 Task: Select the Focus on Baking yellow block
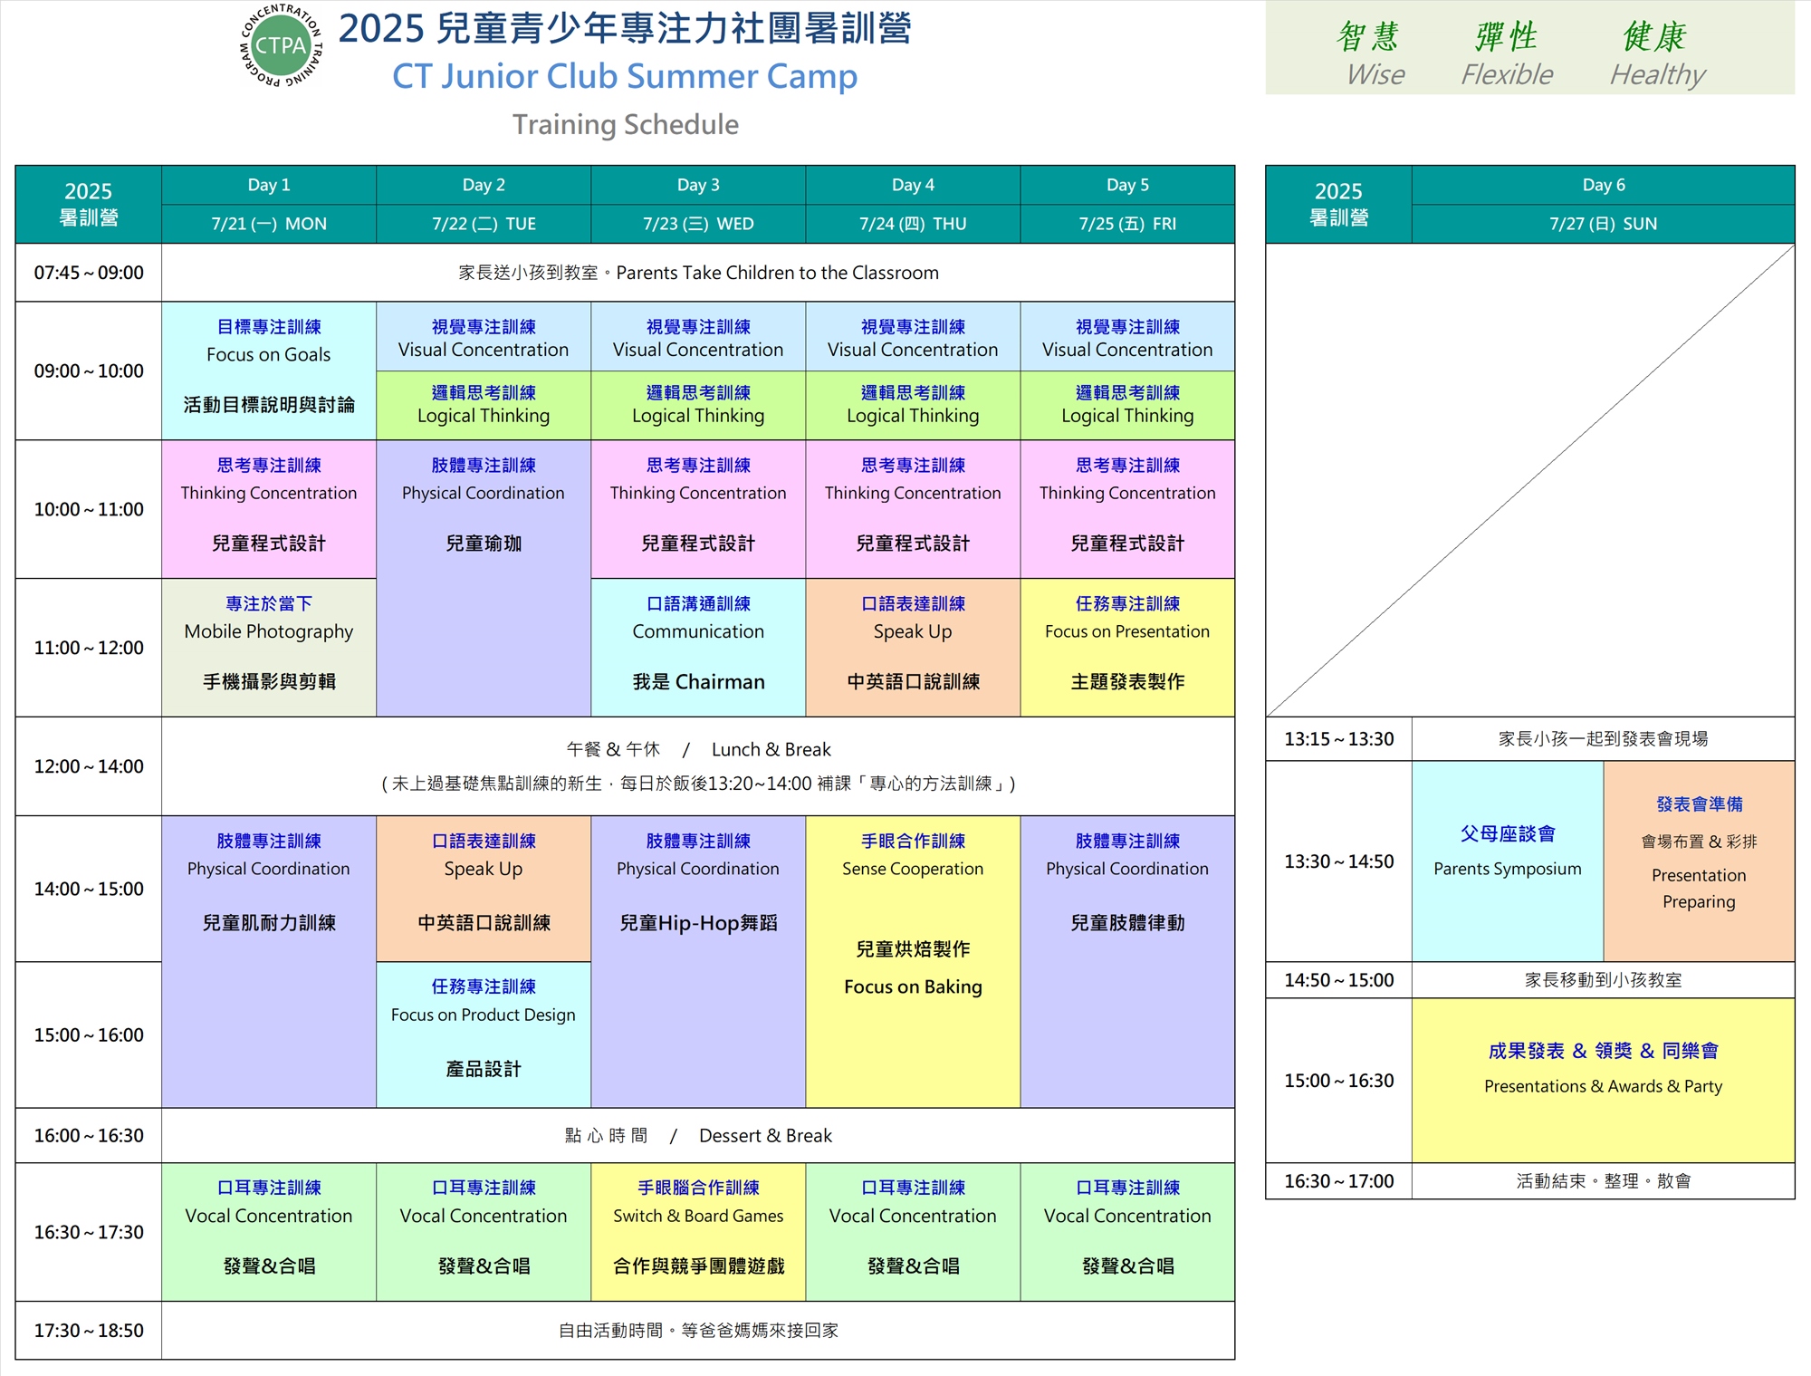[x=913, y=960]
